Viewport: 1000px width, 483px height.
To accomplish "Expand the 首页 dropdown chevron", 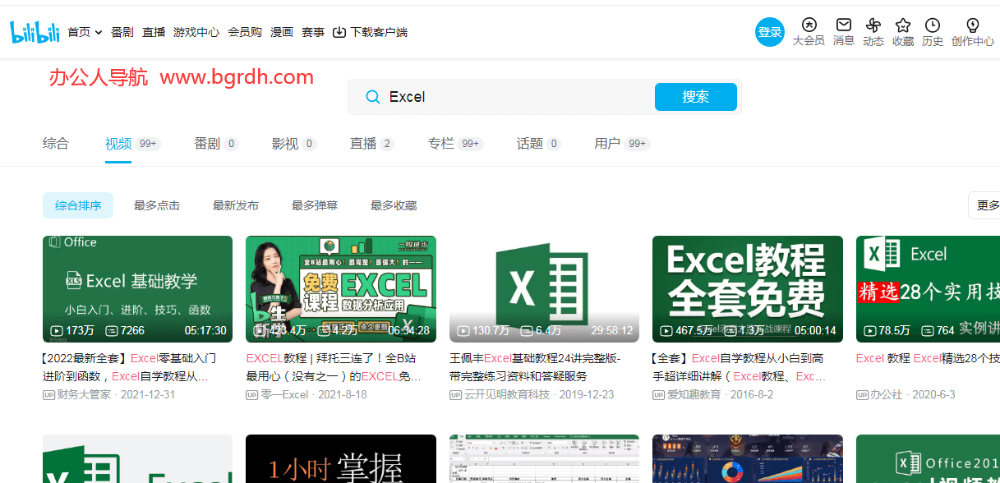I will (x=98, y=33).
